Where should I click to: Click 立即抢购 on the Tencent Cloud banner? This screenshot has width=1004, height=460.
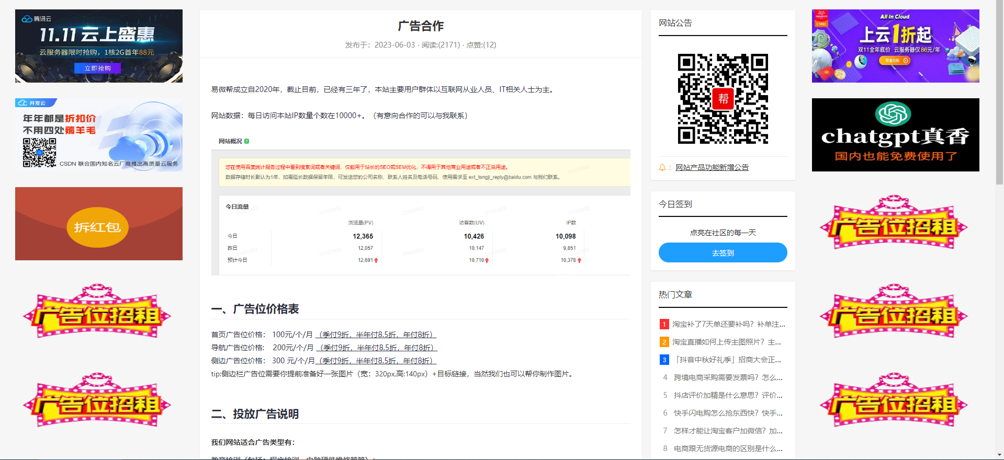click(x=98, y=68)
